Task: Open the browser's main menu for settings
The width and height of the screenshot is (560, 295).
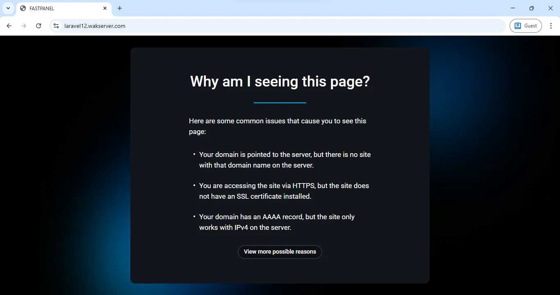Action: (551, 25)
